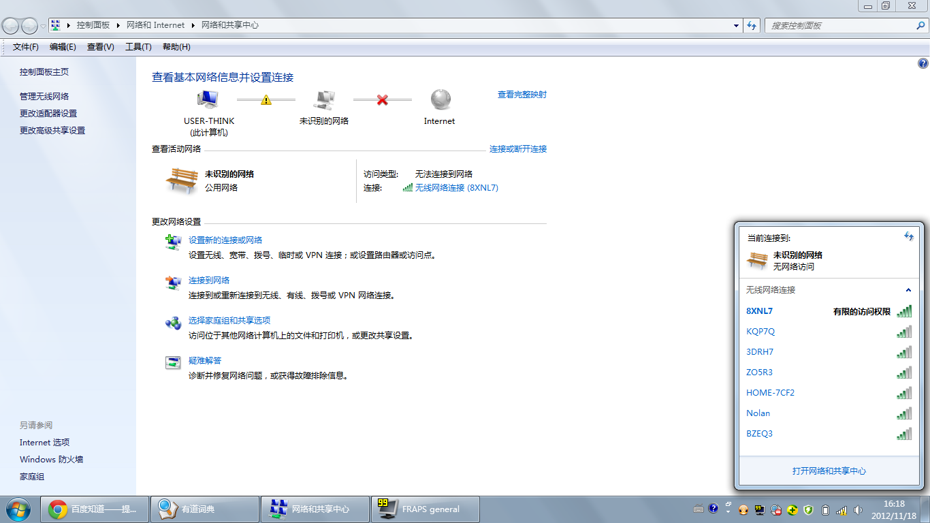Click the 查看完整映射 link
The height and width of the screenshot is (523, 930).
522,95
